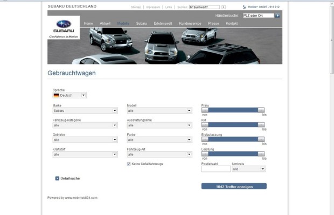Click the Links link in header

pyautogui.click(x=169, y=7)
